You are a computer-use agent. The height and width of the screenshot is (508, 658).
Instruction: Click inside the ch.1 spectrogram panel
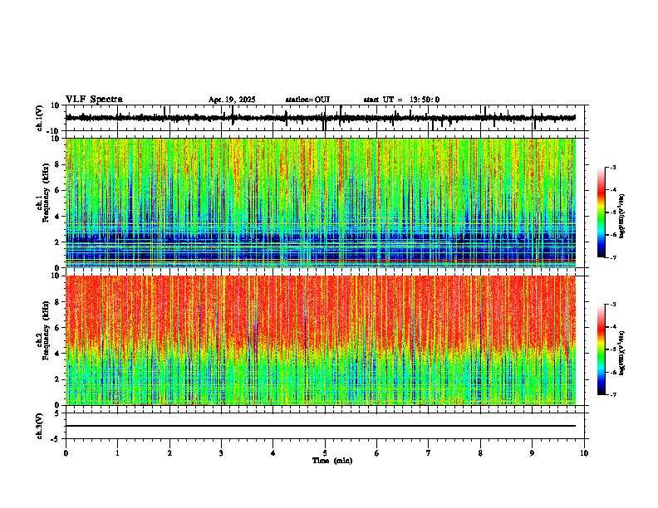pyautogui.click(x=321, y=203)
